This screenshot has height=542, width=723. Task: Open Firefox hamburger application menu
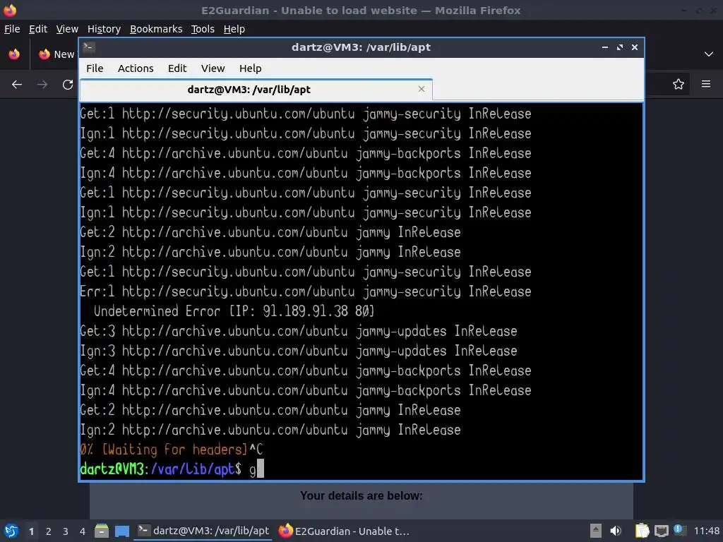[x=706, y=84]
